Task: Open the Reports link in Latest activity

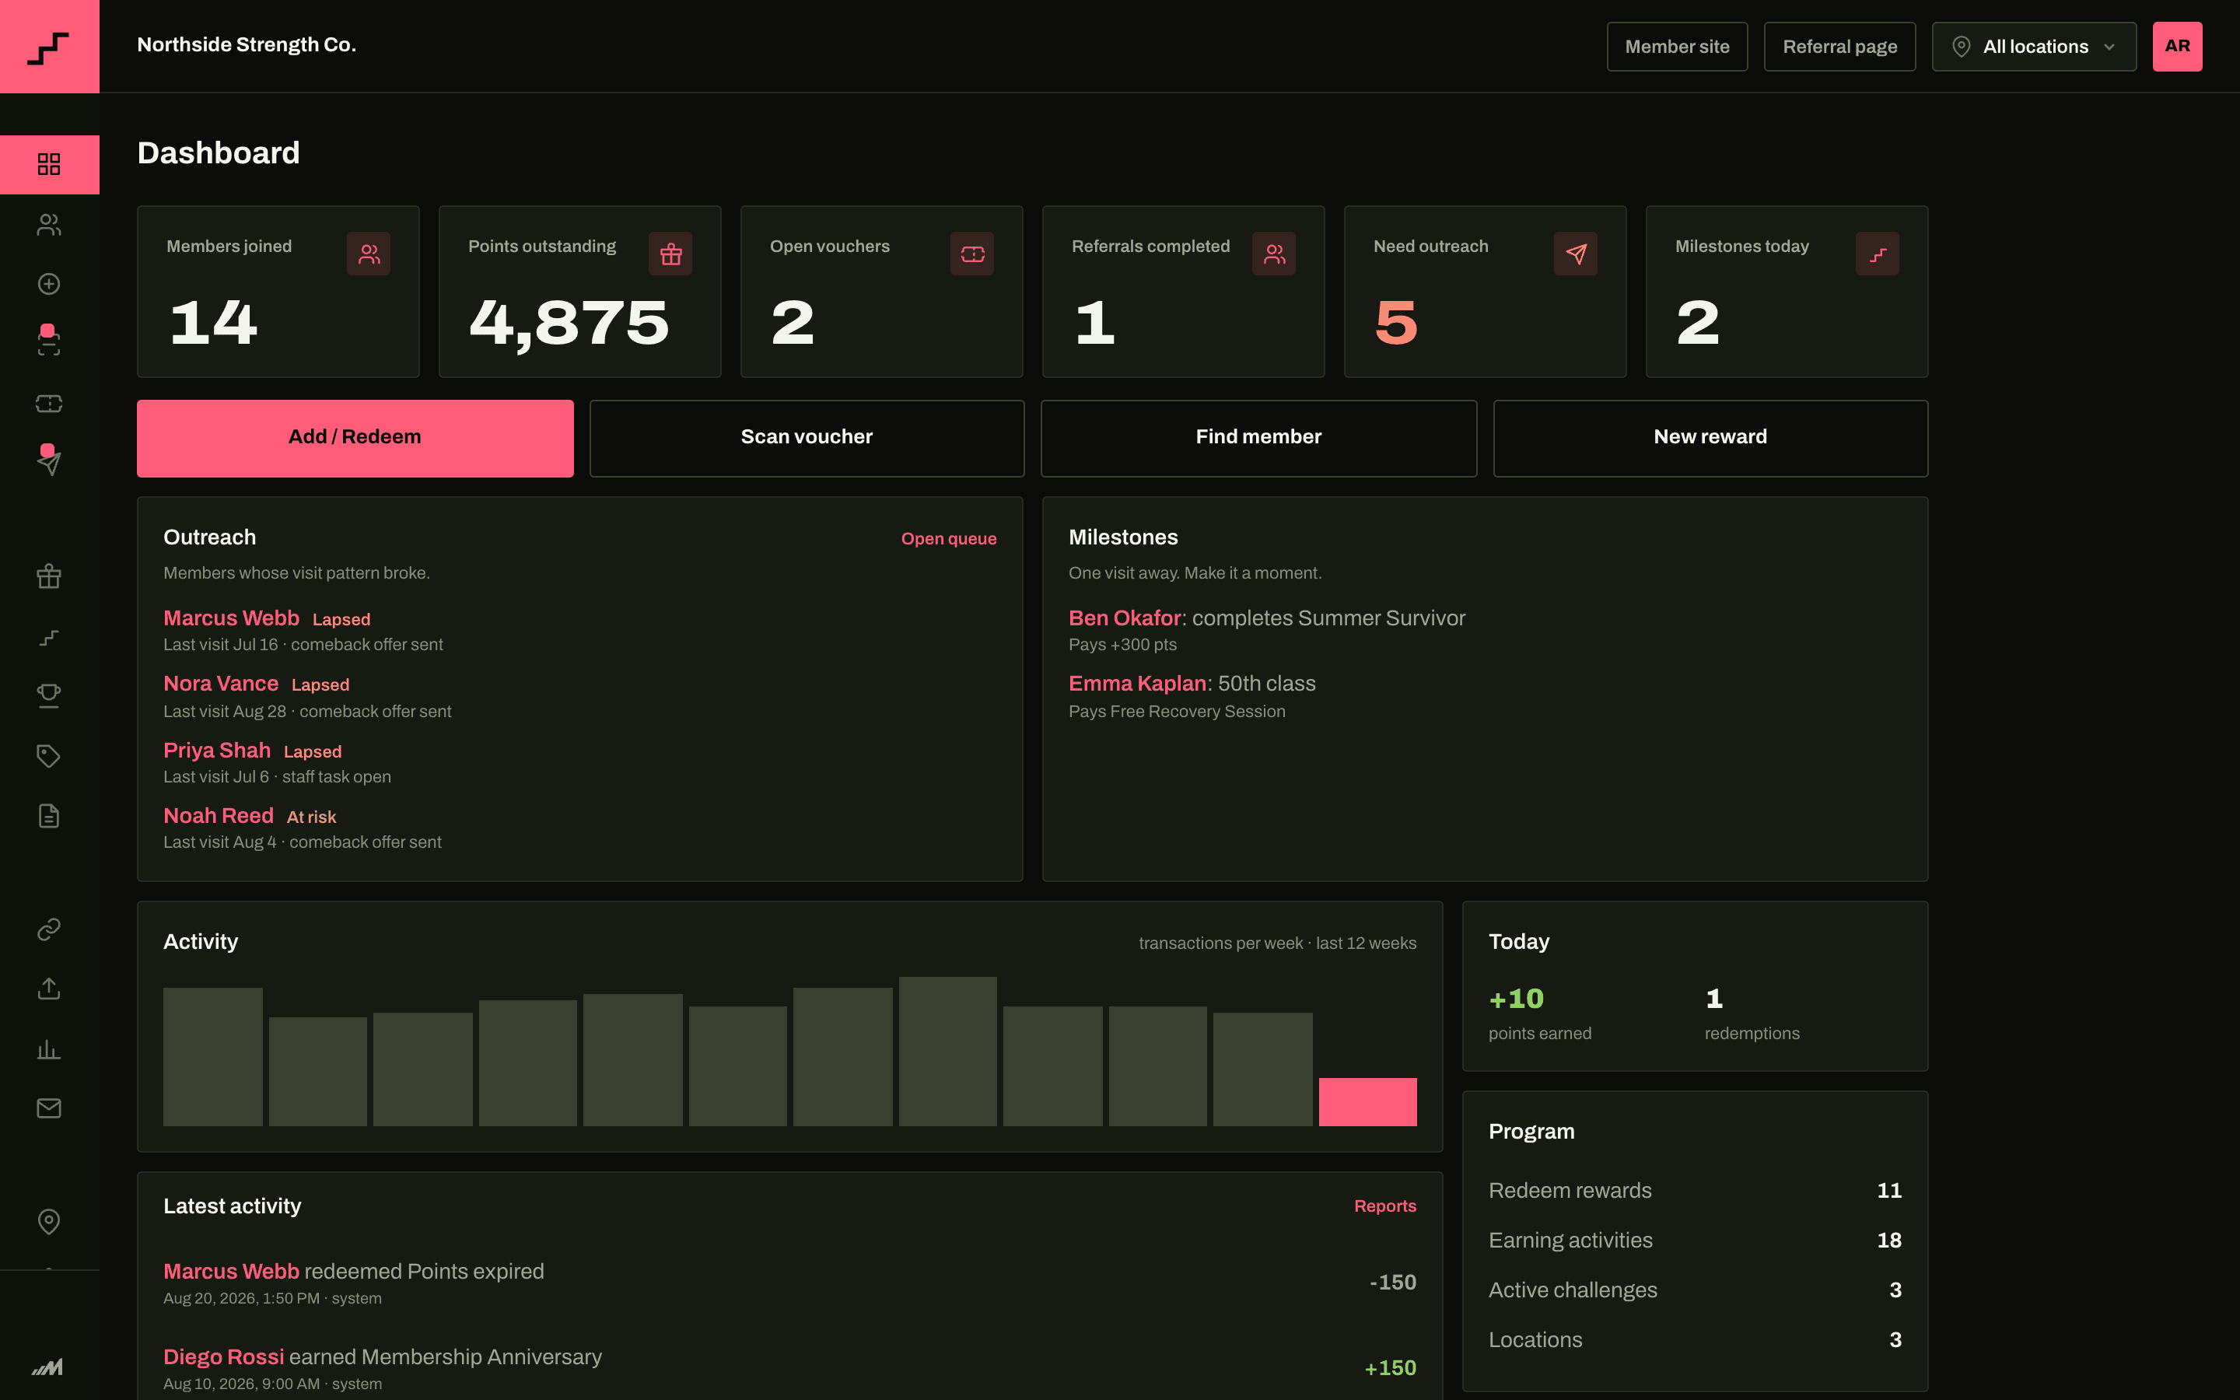Action: click(1384, 1206)
